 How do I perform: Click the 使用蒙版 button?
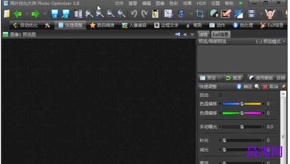(261, 78)
